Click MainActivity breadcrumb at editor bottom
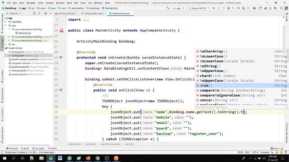 (x=75, y=144)
